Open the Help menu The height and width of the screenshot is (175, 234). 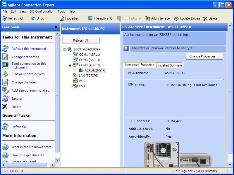point(71,11)
